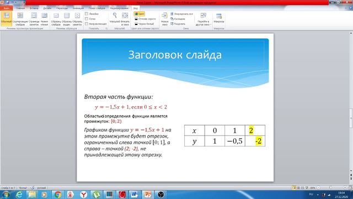This screenshot has height=199, width=353.
Task: Click the zoom out minus button
Action: point(318,188)
